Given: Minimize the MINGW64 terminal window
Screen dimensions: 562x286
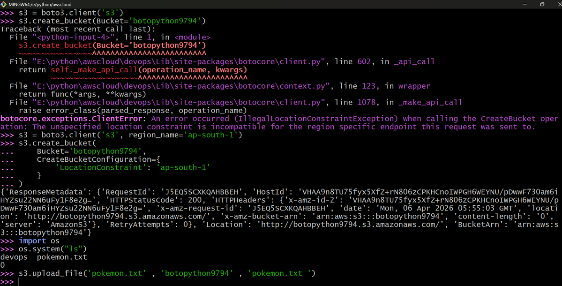Looking at the screenshot, I should tap(525, 4).
